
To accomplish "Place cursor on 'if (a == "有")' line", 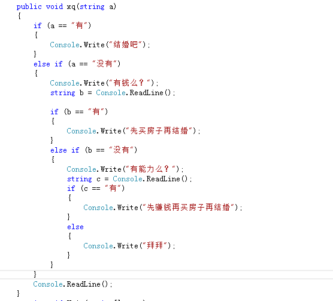I will click(62, 26).
